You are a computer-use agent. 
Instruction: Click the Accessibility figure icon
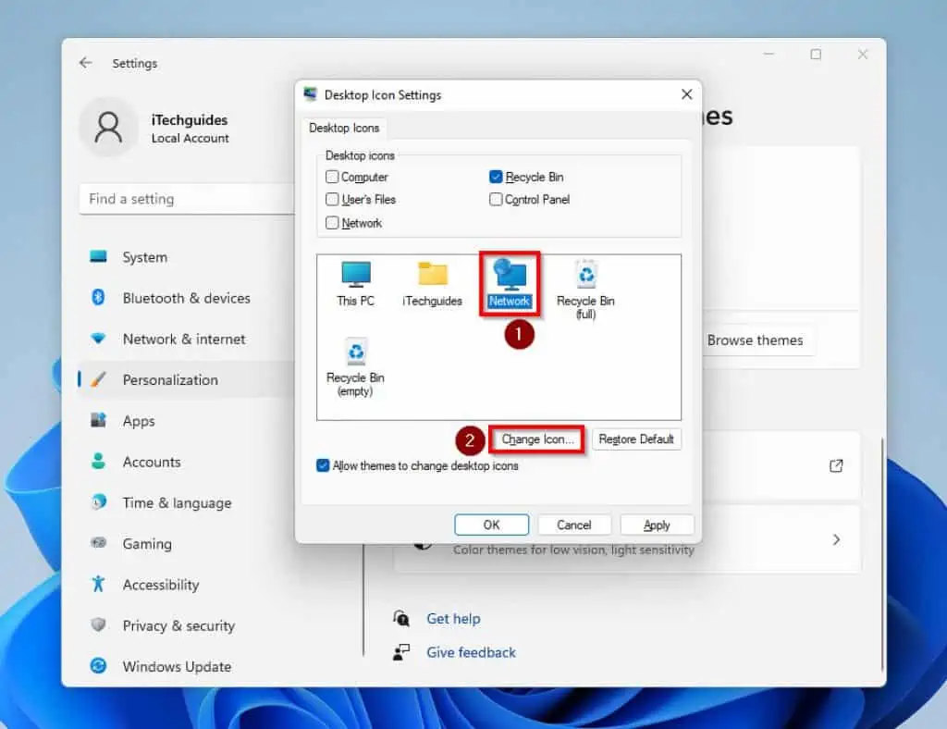pyautogui.click(x=98, y=584)
